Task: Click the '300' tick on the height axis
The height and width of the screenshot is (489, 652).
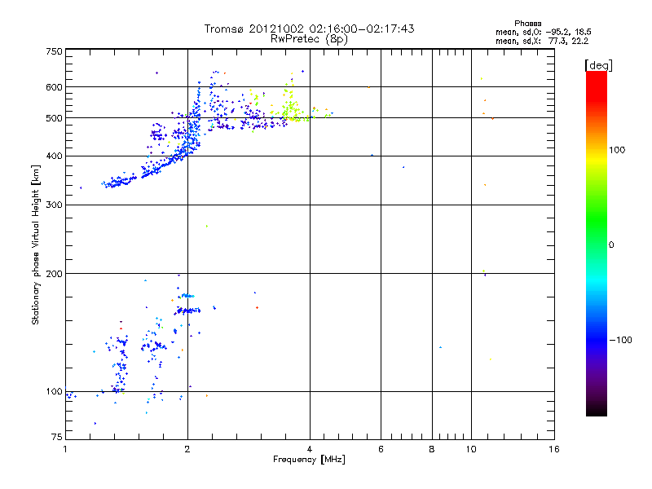Action: coord(54,205)
